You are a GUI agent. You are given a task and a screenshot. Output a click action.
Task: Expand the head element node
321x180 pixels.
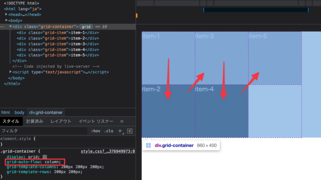(x=6, y=15)
